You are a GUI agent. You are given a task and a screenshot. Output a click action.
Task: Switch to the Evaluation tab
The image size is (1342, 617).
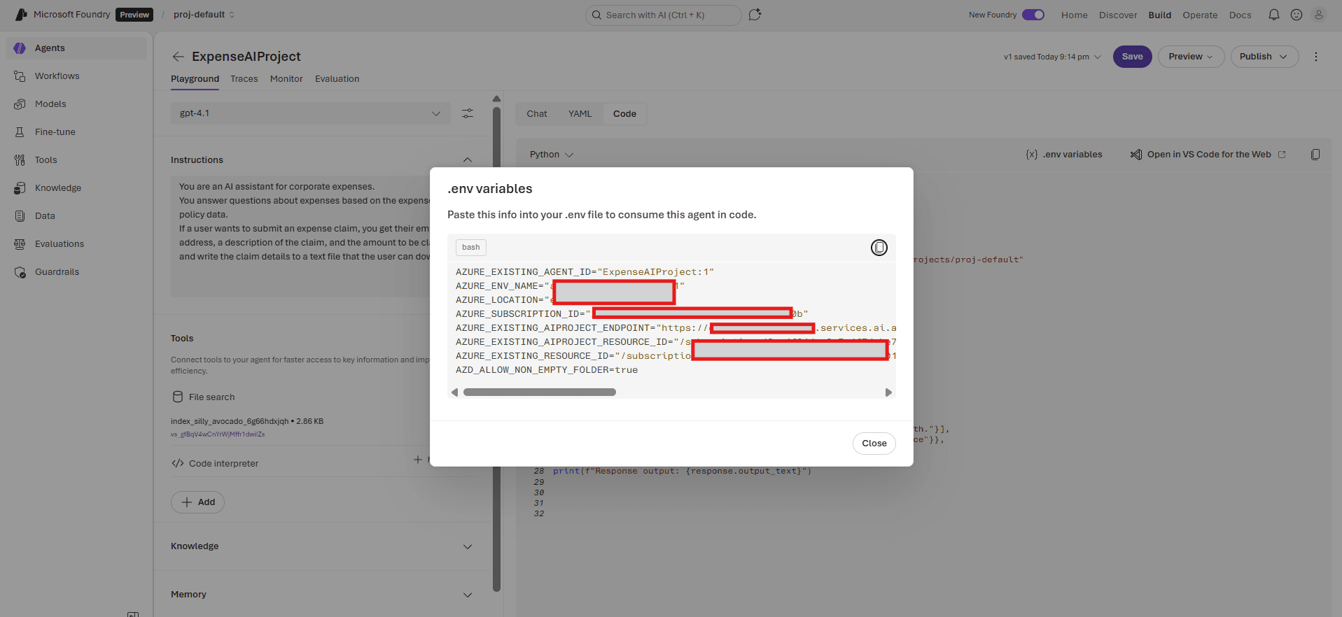coord(337,79)
